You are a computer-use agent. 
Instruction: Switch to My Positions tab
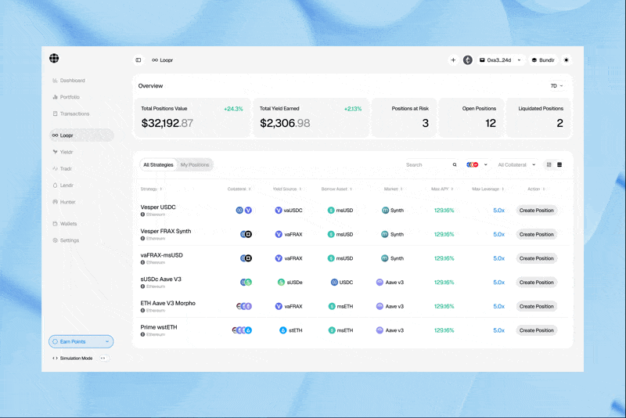click(195, 164)
